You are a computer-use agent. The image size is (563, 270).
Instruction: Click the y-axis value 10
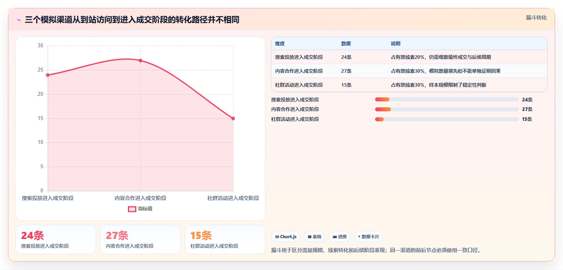click(x=40, y=142)
